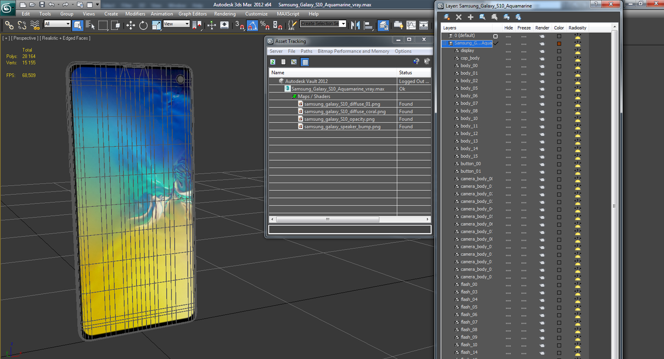This screenshot has height=359, width=664.
Task: Activate Select and Rotate tool
Action: (x=143, y=25)
